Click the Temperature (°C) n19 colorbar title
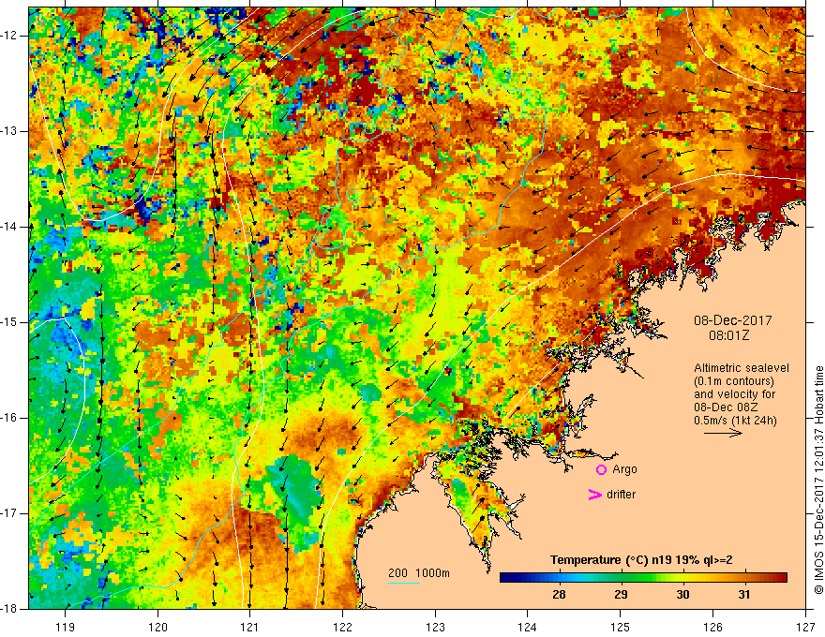Viewport: 825px width, 637px height. click(x=641, y=560)
